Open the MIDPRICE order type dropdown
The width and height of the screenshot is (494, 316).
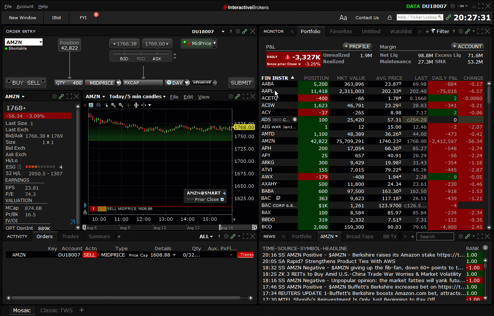click(118, 83)
